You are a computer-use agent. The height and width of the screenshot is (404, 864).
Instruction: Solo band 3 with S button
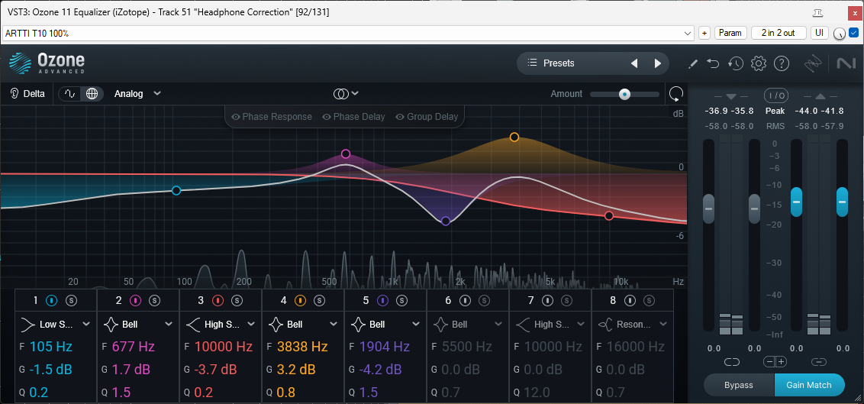click(x=237, y=300)
